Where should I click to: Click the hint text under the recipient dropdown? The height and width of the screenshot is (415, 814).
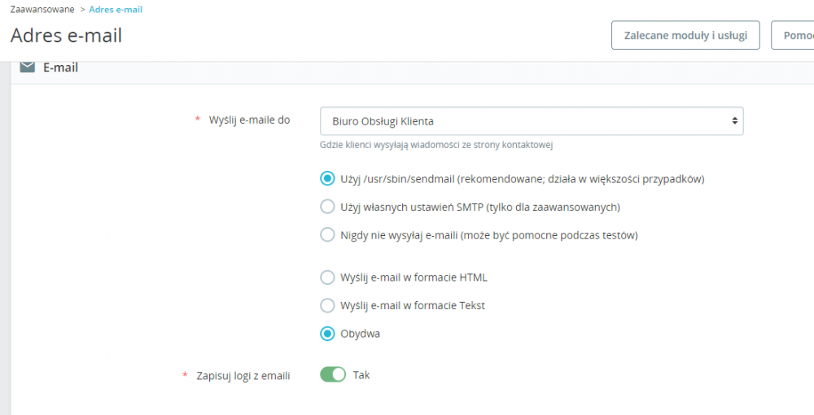click(437, 145)
